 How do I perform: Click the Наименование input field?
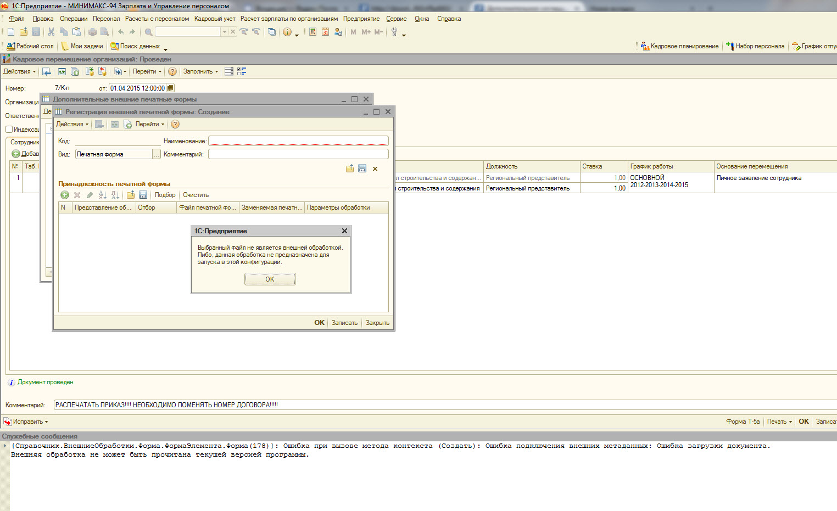pyautogui.click(x=298, y=141)
